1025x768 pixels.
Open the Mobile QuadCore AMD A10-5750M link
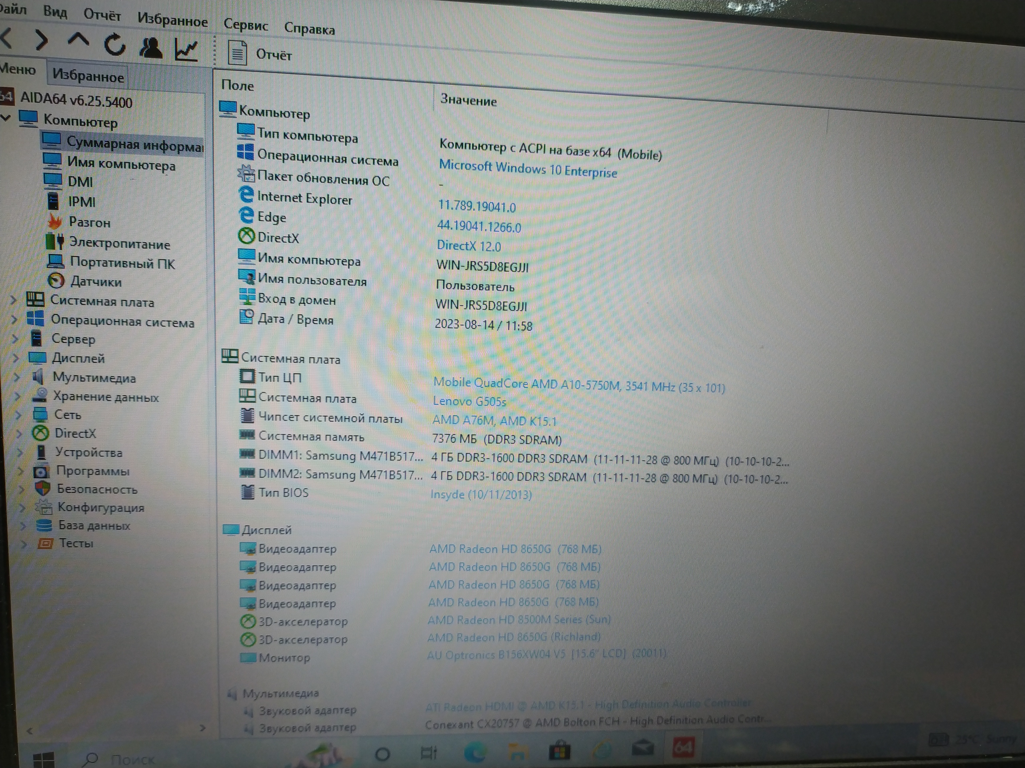pyautogui.click(x=579, y=385)
